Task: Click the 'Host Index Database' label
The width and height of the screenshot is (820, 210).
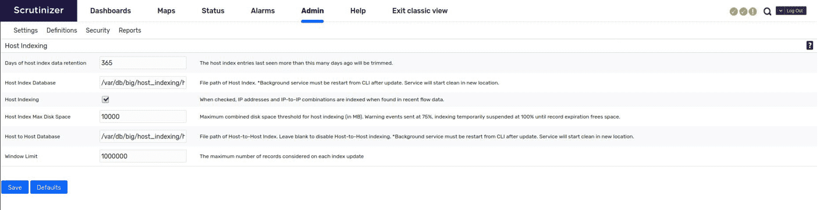Action: (30, 83)
